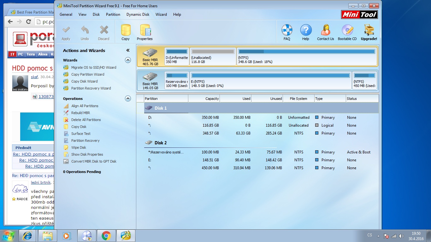This screenshot has width=431, height=242.
Task: Hide the Actions and Wizards panel
Action: [x=128, y=50]
